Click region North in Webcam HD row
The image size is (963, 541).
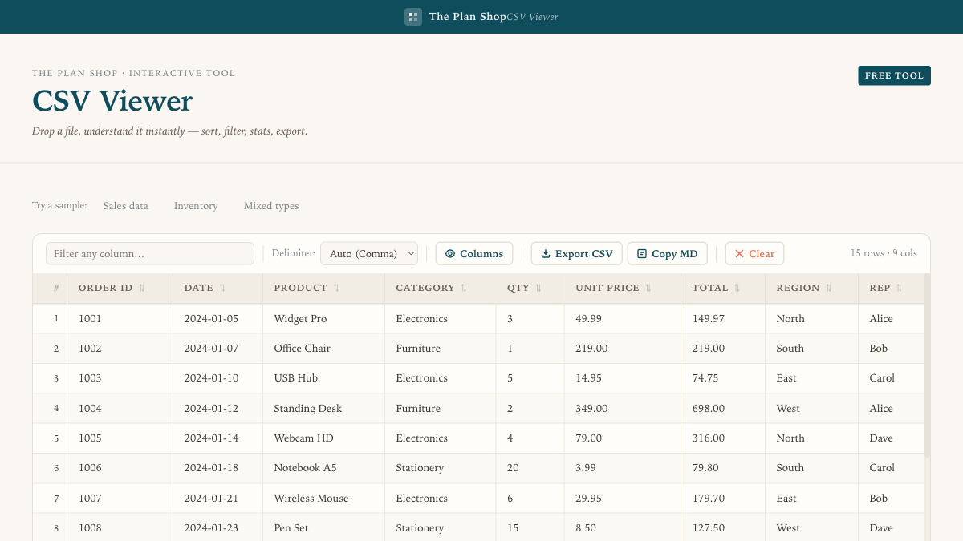(811, 438)
